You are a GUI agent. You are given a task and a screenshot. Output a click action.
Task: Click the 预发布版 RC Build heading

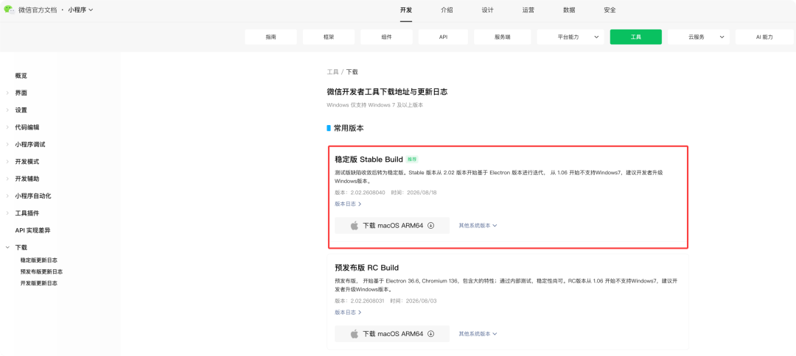366,268
